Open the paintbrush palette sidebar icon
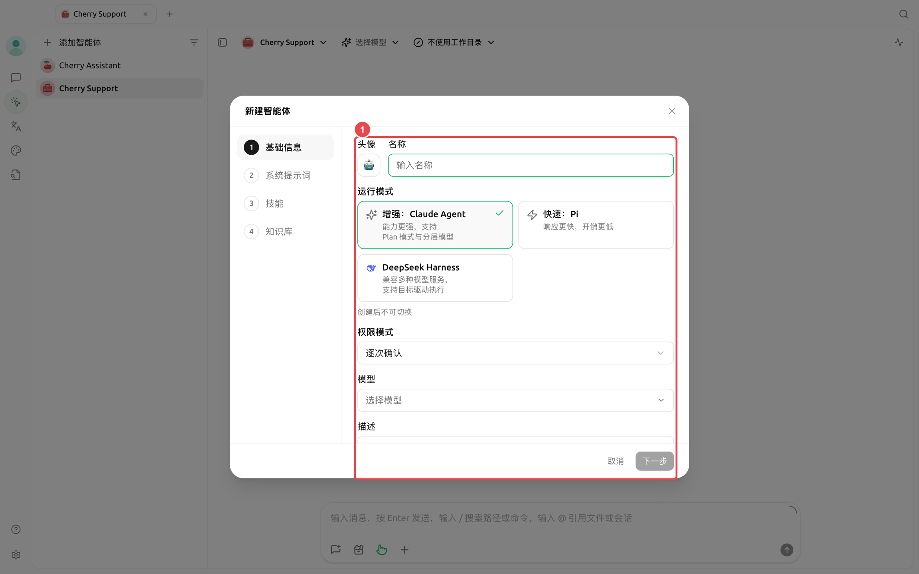Image resolution: width=919 pixels, height=574 pixels. tap(16, 151)
